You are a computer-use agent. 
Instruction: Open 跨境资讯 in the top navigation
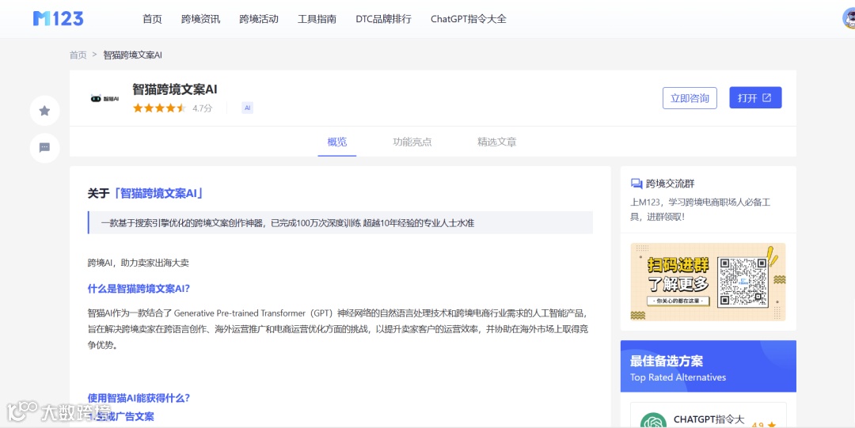point(200,19)
